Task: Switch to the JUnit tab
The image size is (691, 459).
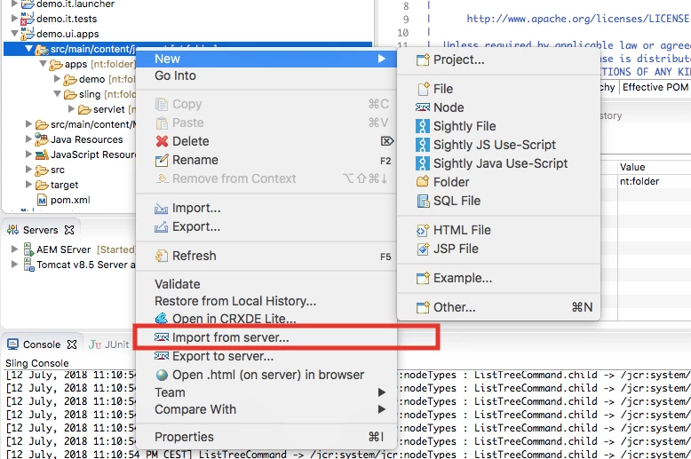Action: (x=109, y=344)
